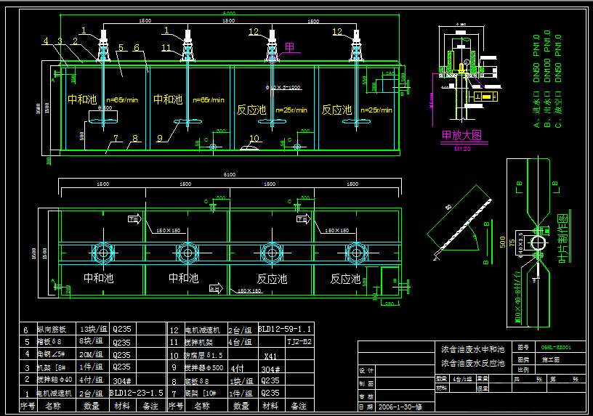Click the M1:20 scale label

[462, 149]
